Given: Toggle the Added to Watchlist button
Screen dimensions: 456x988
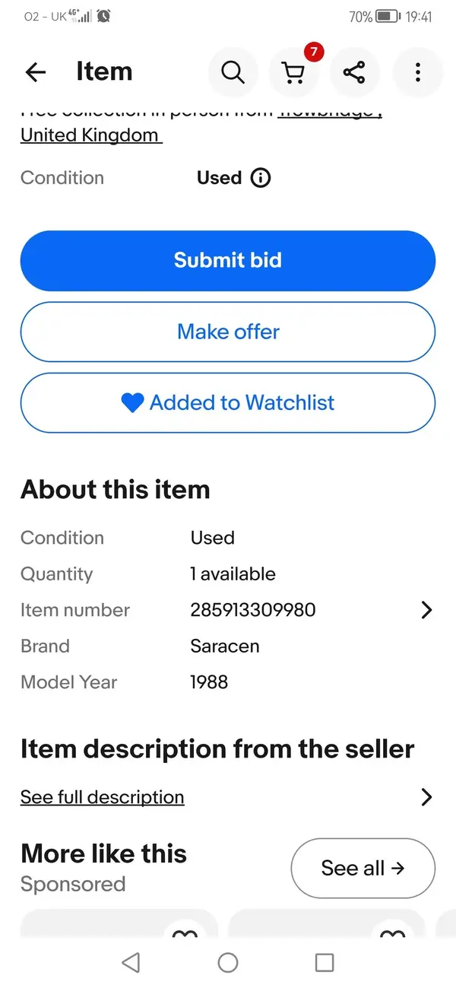Looking at the screenshot, I should click(228, 402).
